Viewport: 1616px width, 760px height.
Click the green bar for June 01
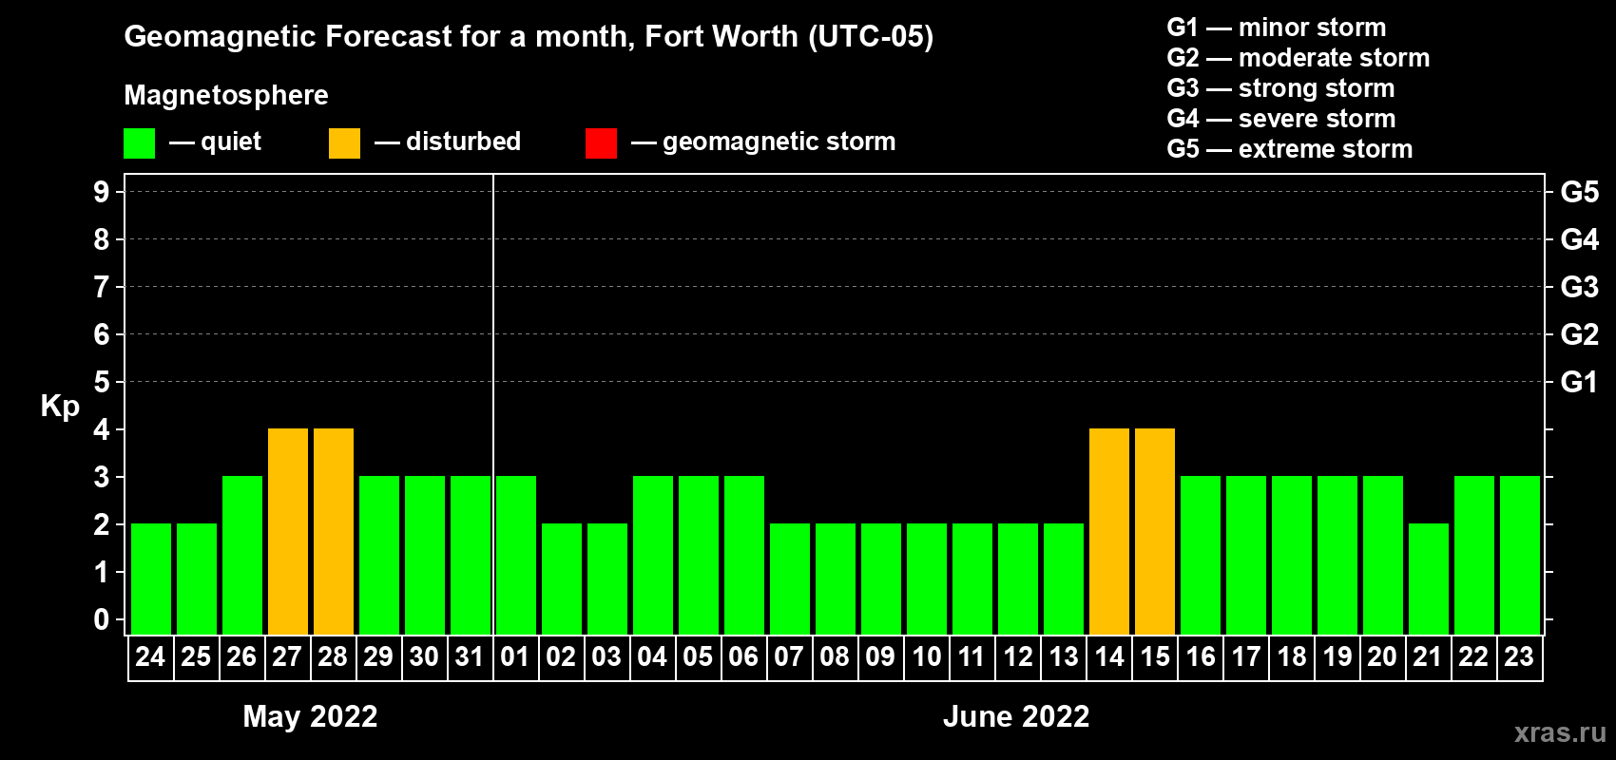[x=516, y=555]
